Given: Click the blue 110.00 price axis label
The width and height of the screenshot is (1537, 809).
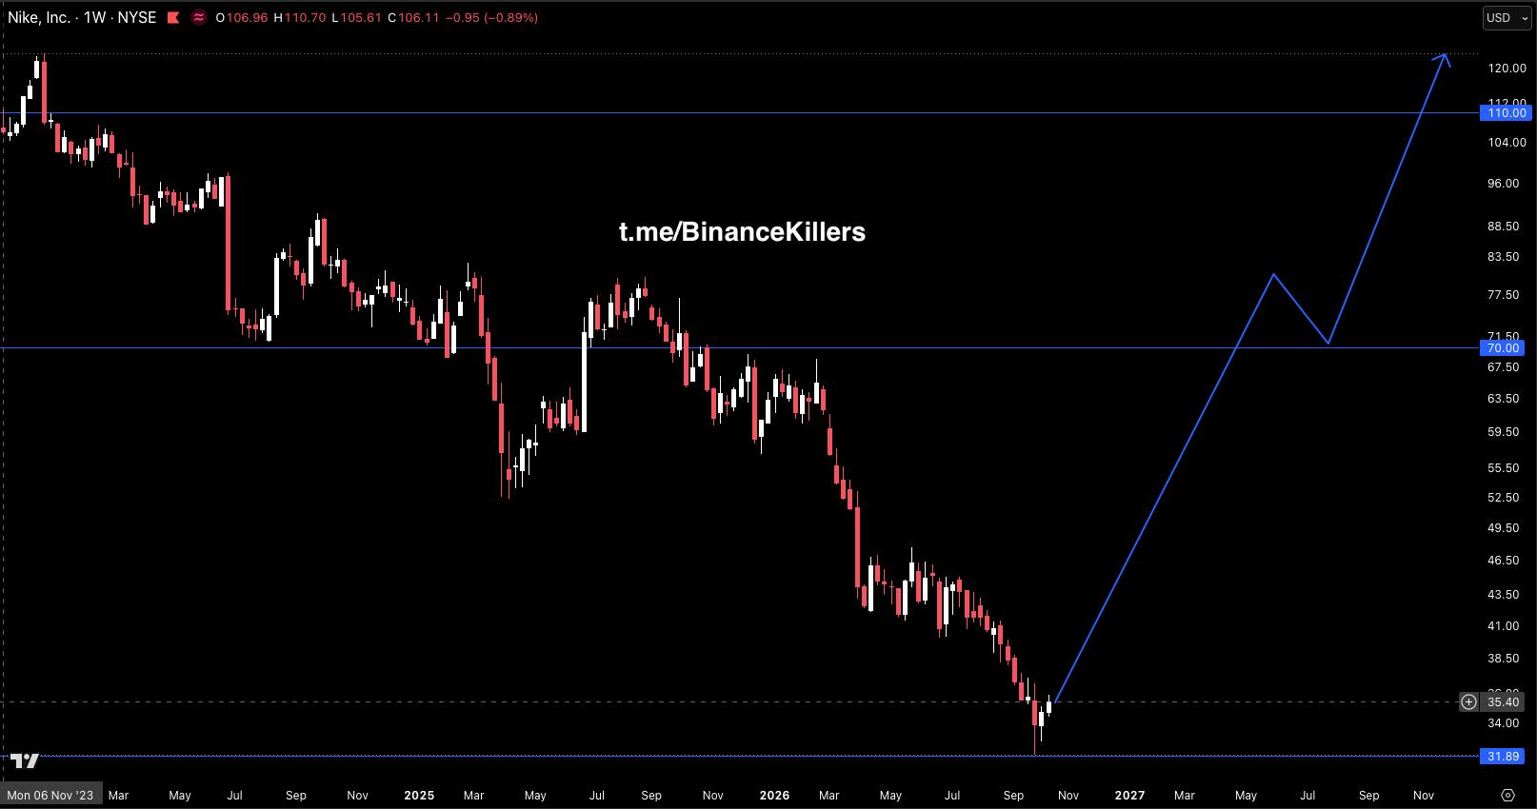Looking at the screenshot, I should (1505, 112).
